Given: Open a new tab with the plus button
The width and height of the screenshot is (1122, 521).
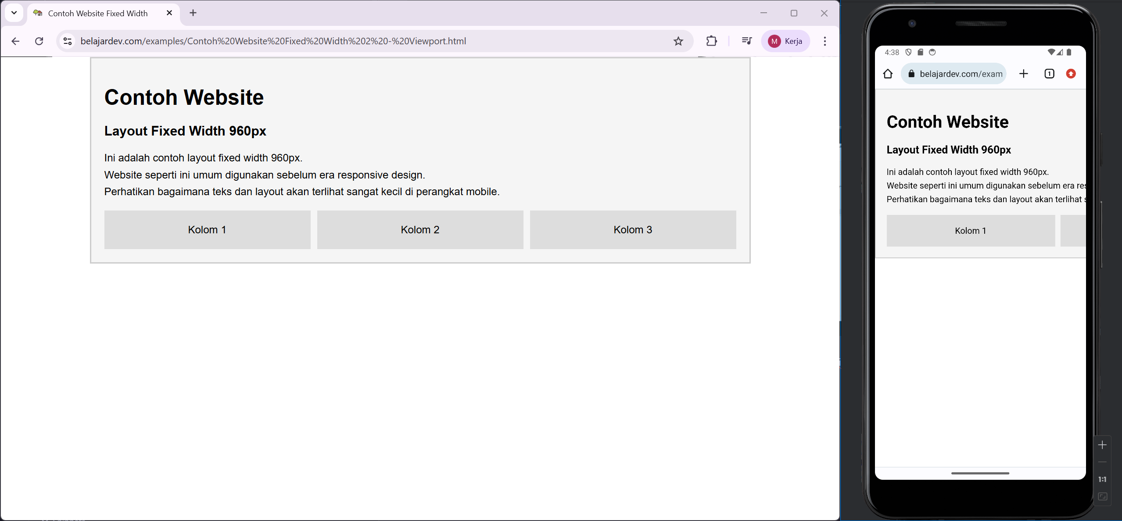Looking at the screenshot, I should [193, 13].
